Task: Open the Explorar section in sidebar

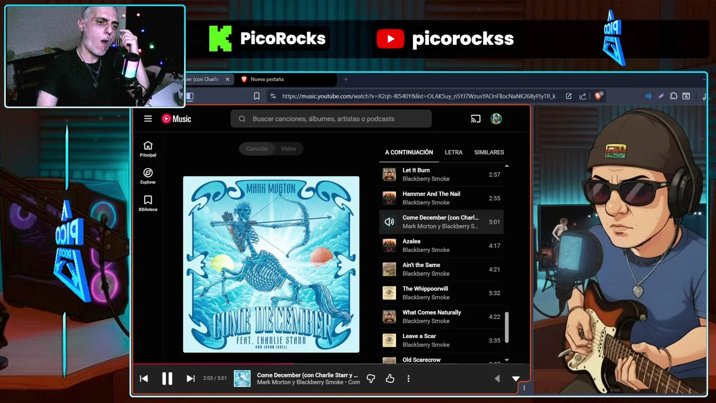Action: [x=148, y=176]
